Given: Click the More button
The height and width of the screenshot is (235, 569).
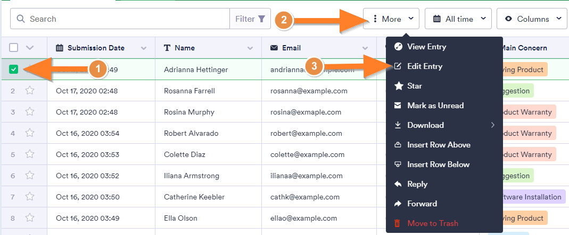Looking at the screenshot, I should (391, 19).
